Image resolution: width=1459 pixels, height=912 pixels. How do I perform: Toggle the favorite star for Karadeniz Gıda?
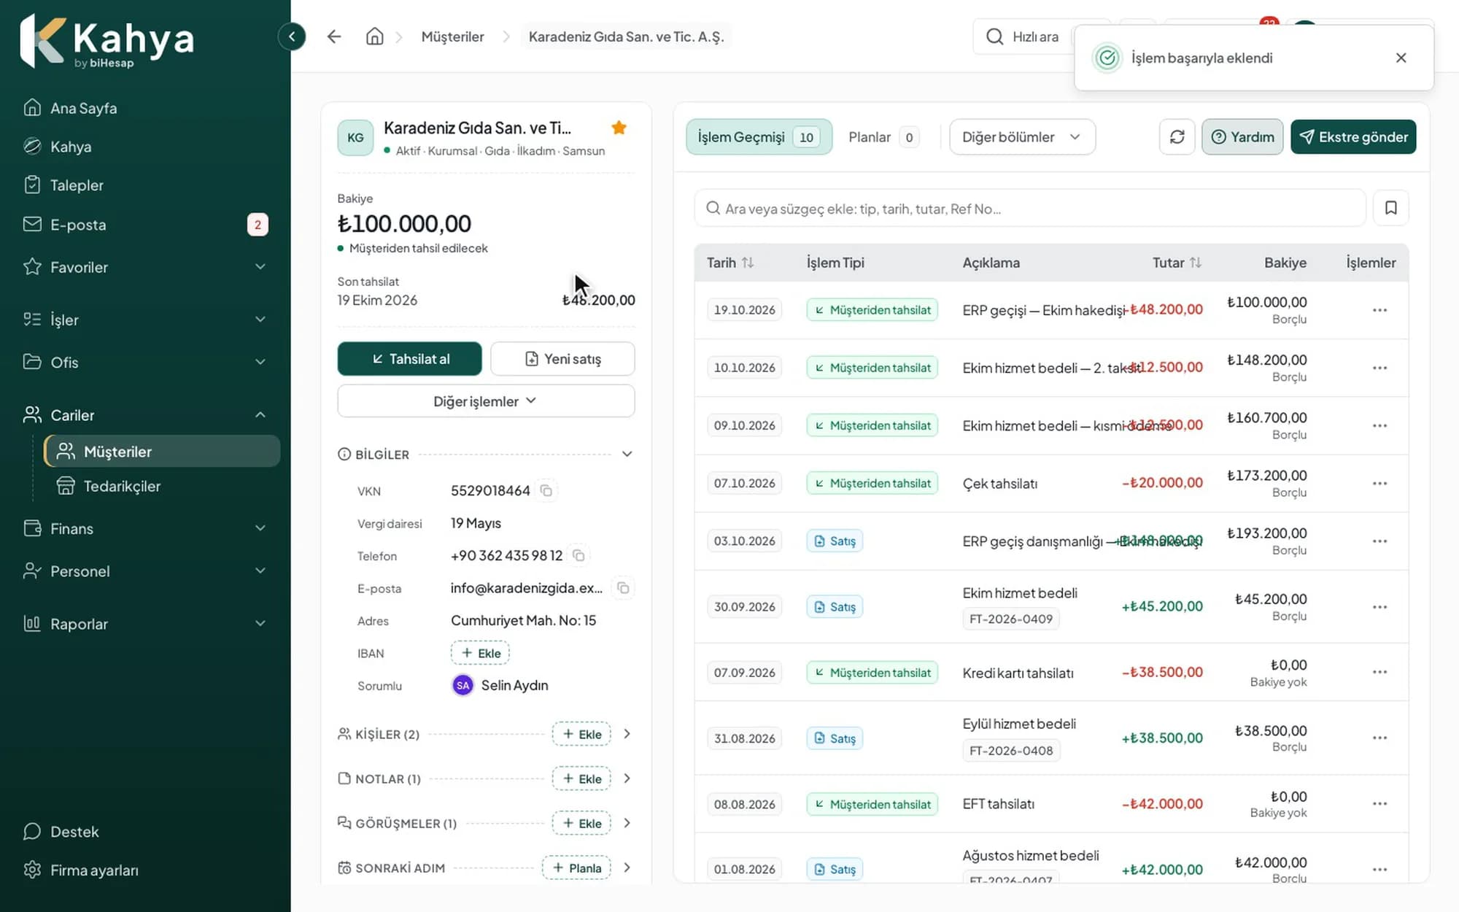(619, 128)
